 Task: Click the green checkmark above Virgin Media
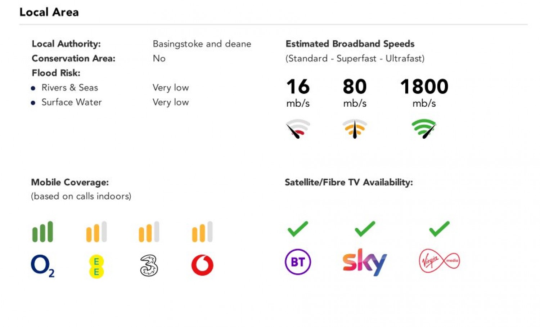439,229
